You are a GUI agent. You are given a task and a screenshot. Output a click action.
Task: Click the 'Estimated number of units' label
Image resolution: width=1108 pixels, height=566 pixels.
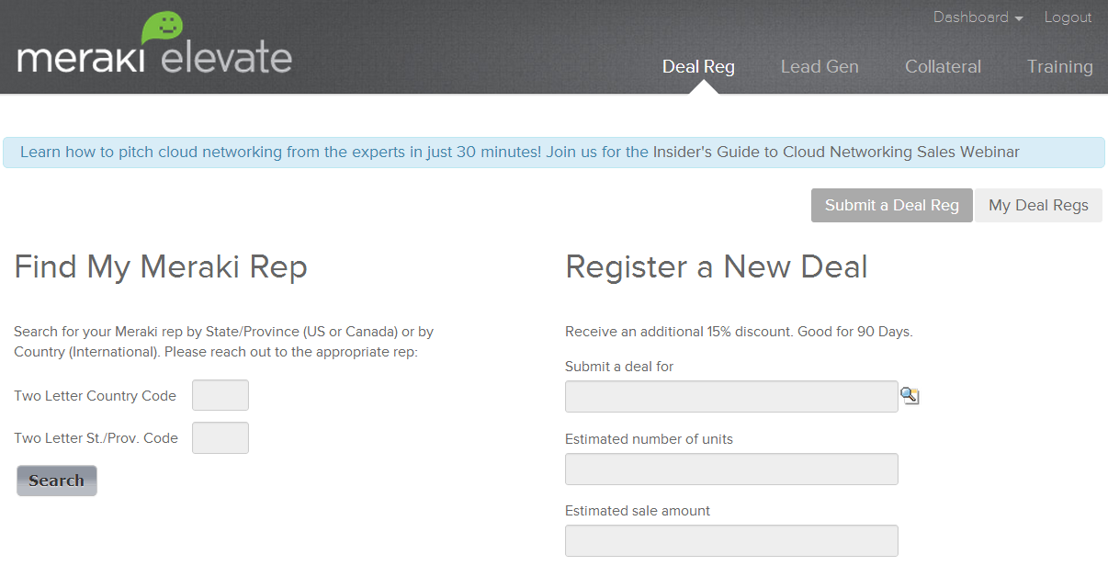(x=649, y=439)
